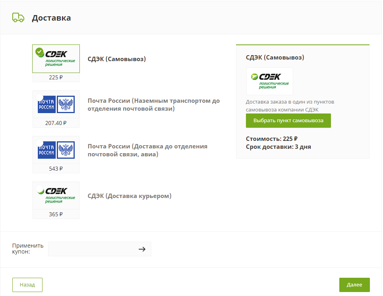Click the arrow icon to apply coupon
The height and width of the screenshot is (296, 383).
pos(142,249)
